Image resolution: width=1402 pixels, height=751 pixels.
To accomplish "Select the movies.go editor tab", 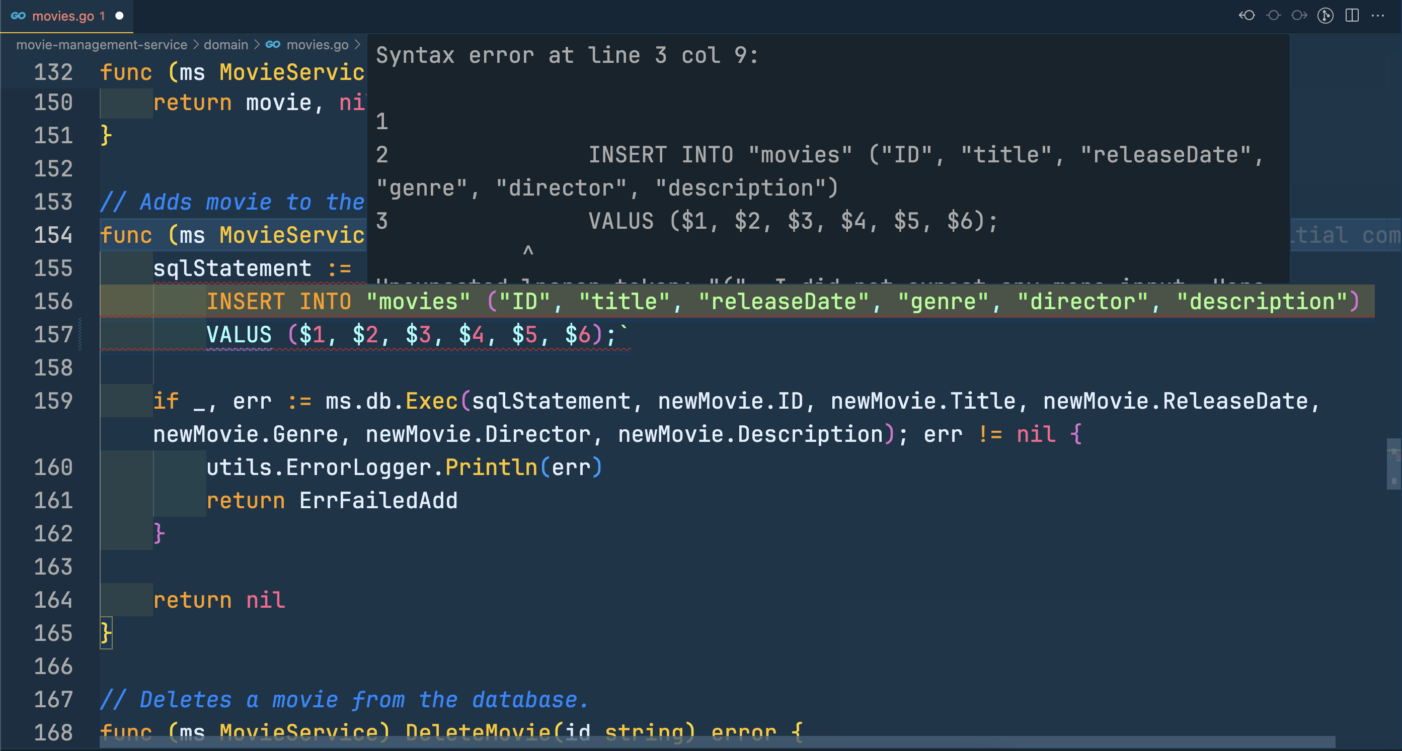I will (x=62, y=16).
